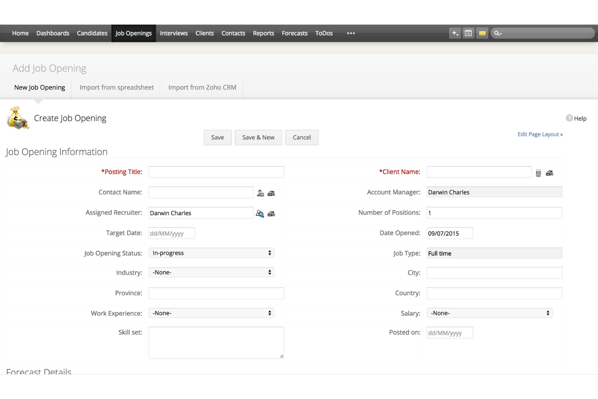
Task: Click the Help icon
Action: coord(569,118)
